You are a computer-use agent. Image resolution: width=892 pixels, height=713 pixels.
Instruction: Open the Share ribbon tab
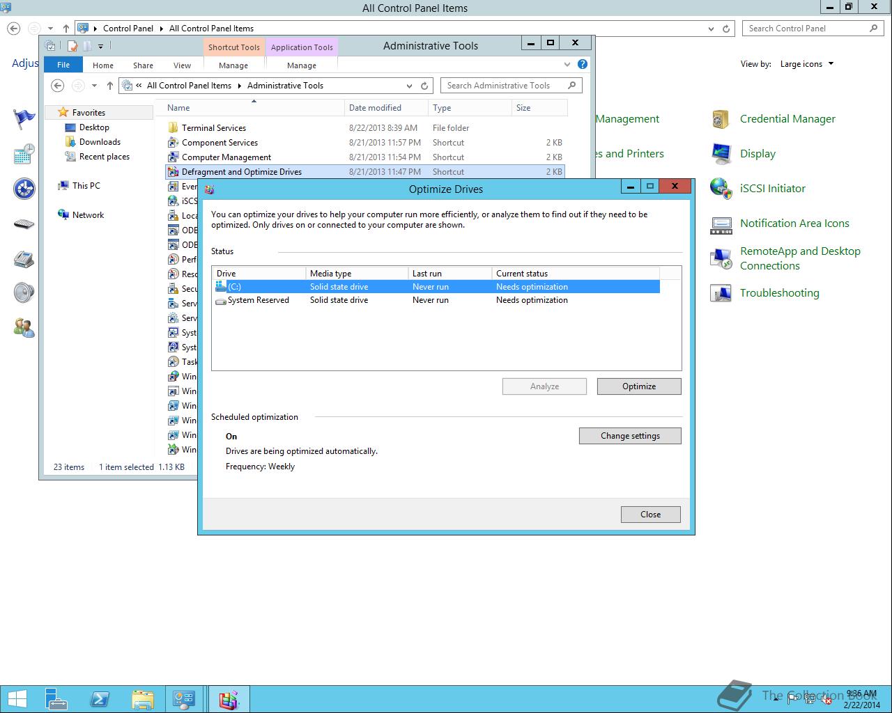click(x=143, y=65)
